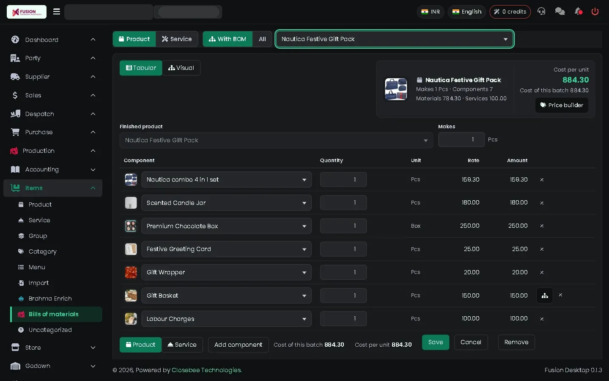Click the Nautica Festive Gift Pack thumbnail
This screenshot has width=609, height=381.
tap(396, 89)
